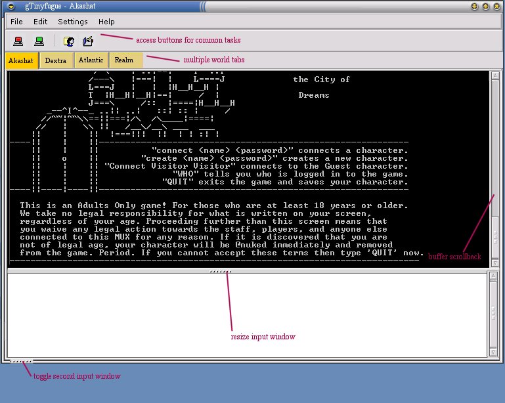The height and width of the screenshot is (403, 505).
Task: Click the title bar shade down button
Action: tap(474, 6)
